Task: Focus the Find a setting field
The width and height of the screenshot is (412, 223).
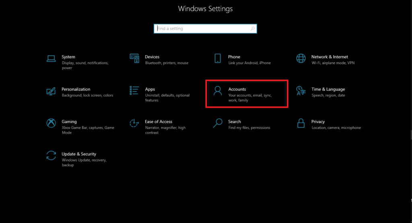Action: click(x=205, y=29)
